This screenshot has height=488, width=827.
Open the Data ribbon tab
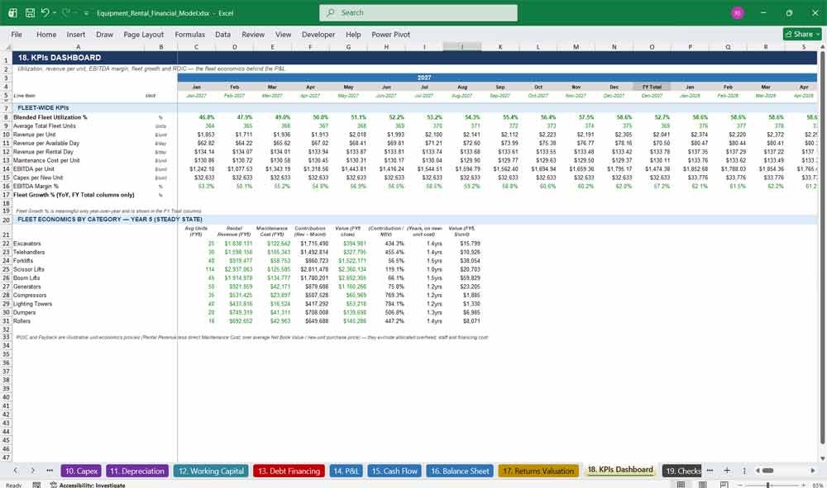[222, 34]
